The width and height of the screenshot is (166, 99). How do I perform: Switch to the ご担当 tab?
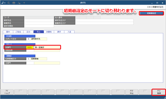tap(18, 32)
